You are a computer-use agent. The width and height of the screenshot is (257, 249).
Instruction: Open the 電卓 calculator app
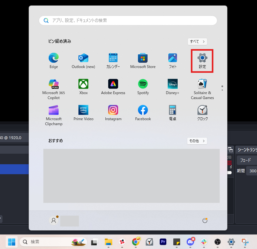[172, 110]
